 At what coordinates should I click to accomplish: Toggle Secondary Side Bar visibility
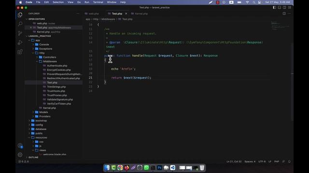pos(284,8)
